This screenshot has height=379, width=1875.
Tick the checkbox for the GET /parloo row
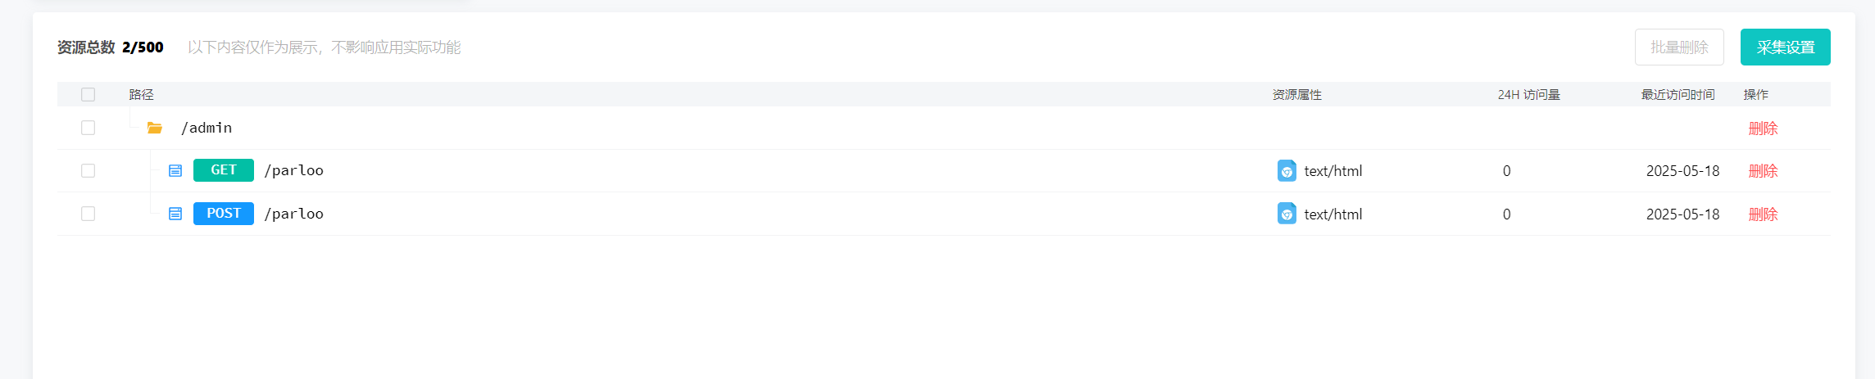(89, 171)
